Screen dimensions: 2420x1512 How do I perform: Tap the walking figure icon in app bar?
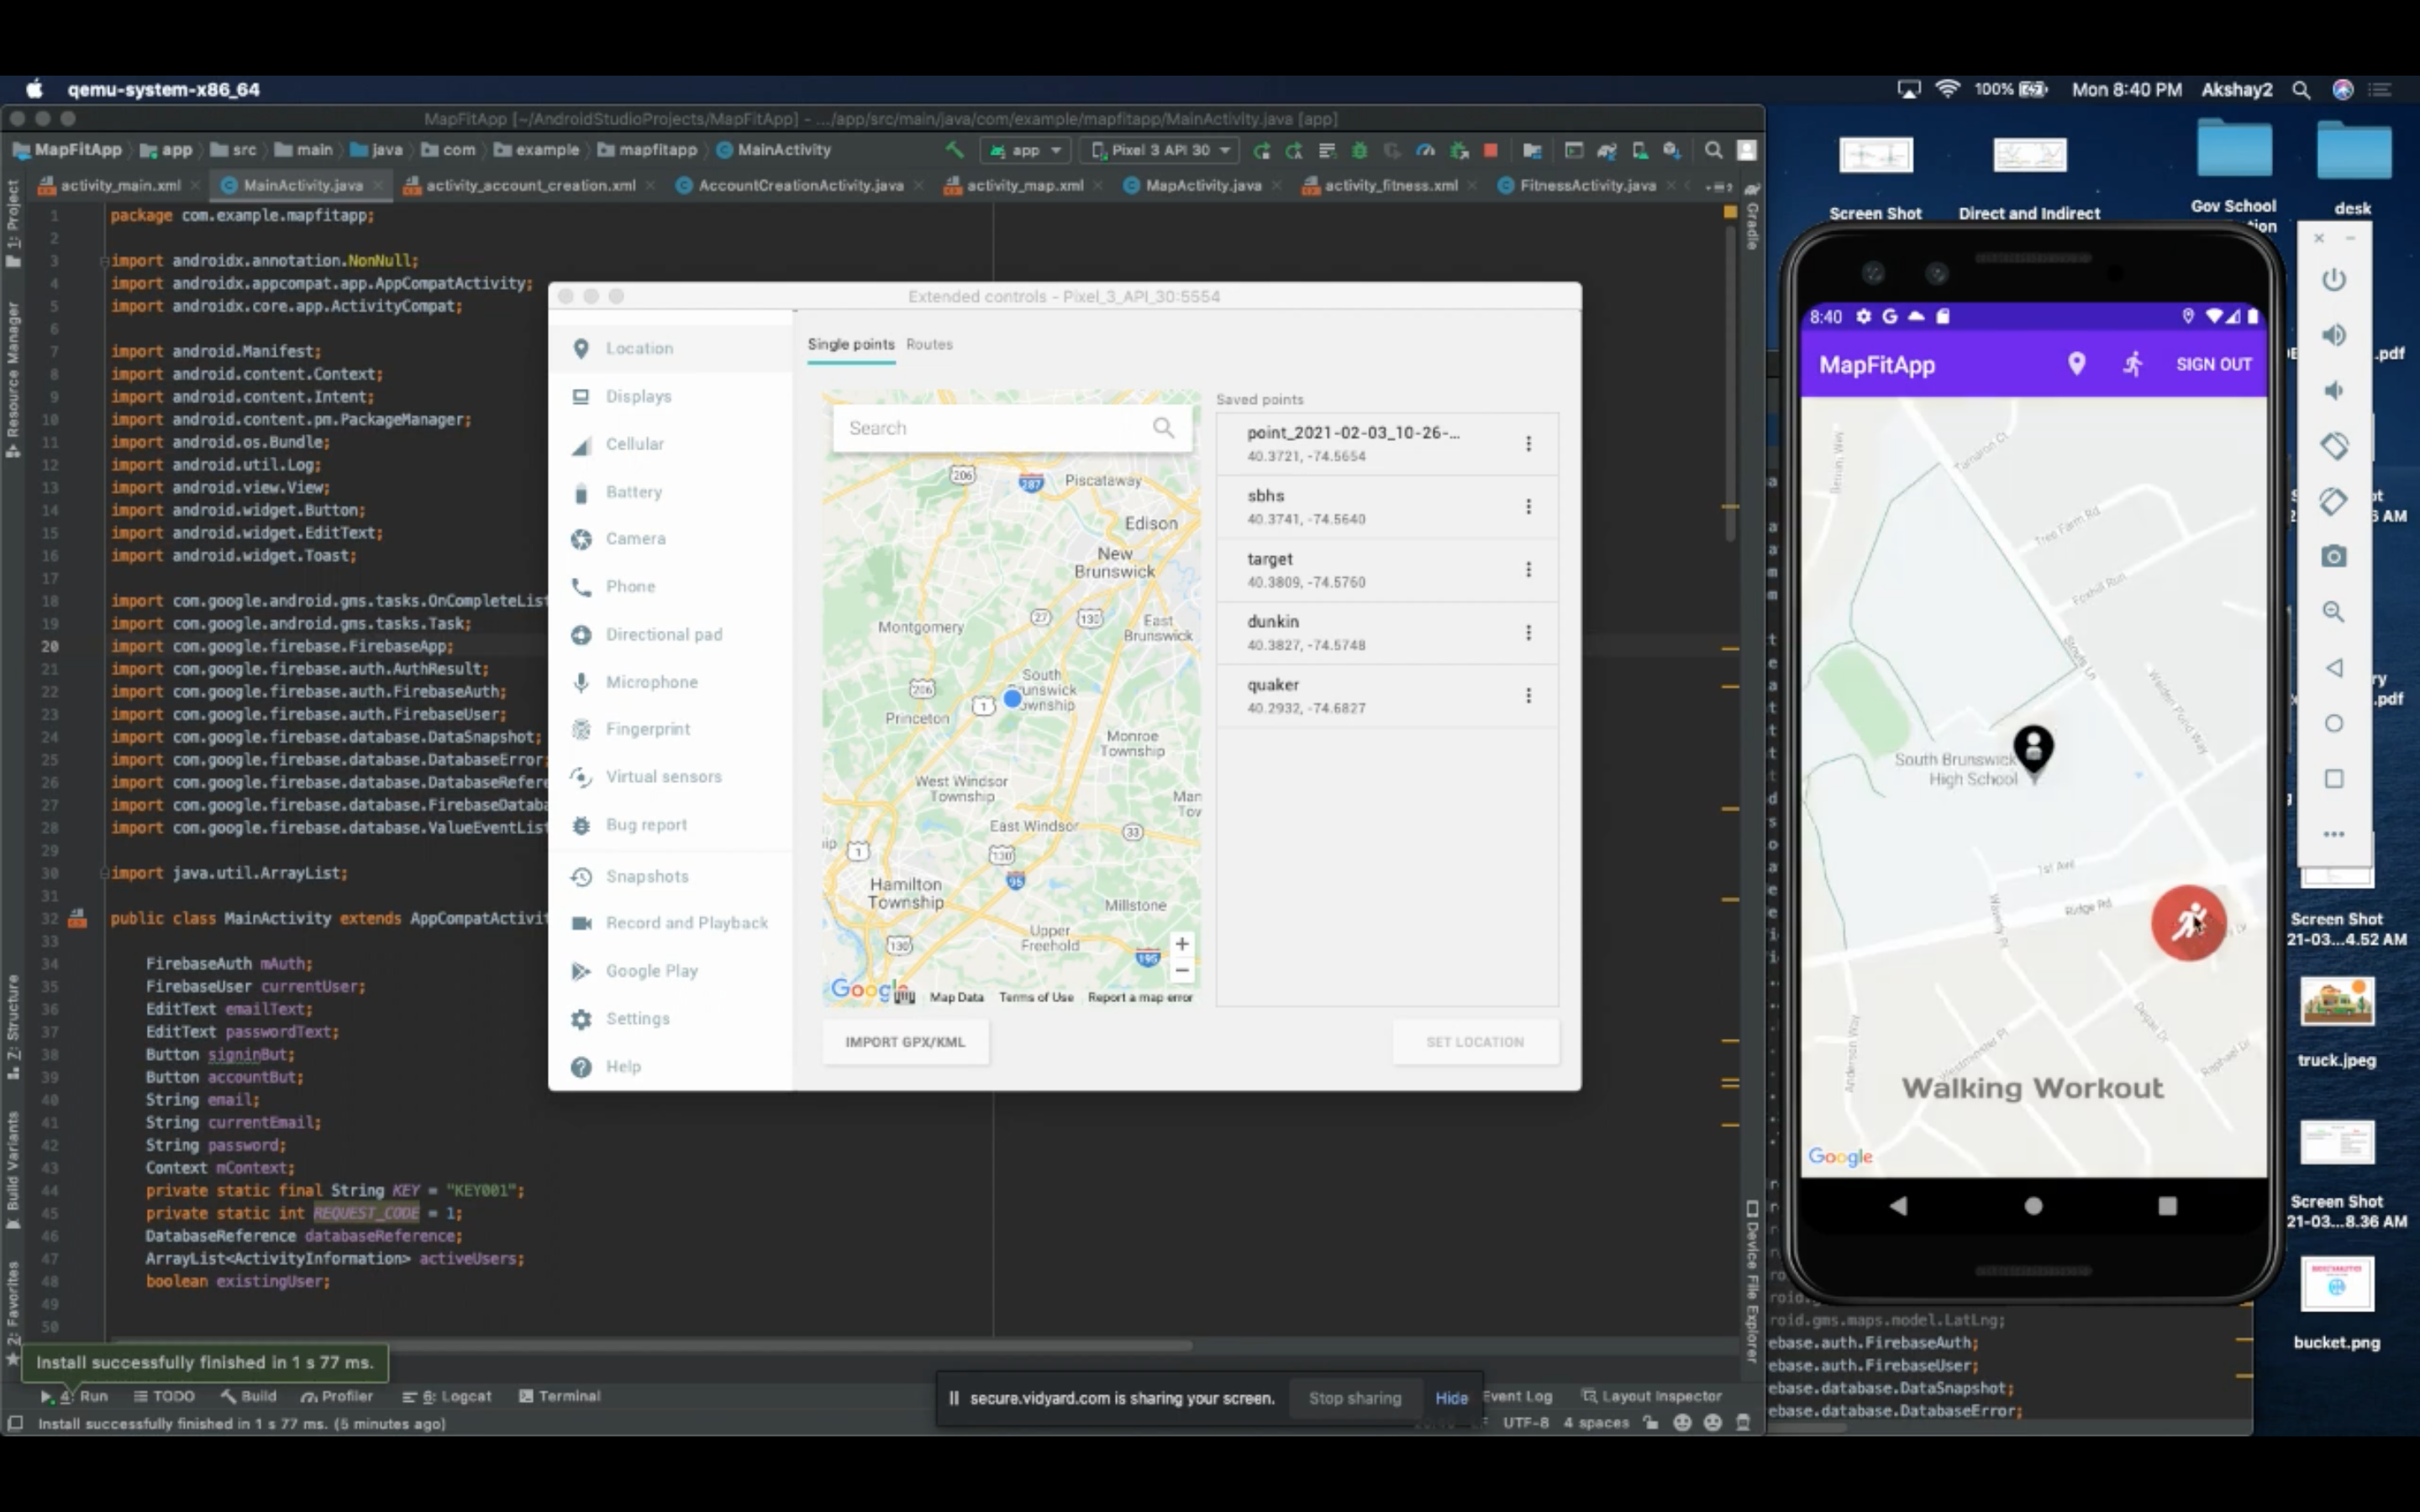[2132, 364]
